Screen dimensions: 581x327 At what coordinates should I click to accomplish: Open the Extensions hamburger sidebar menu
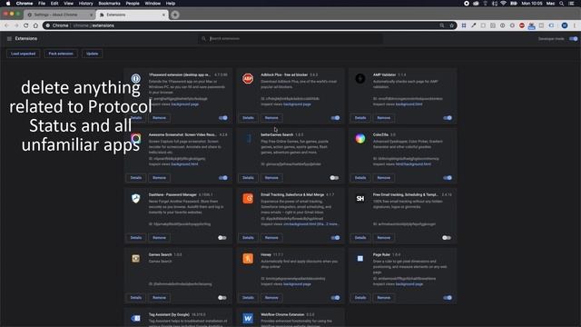pyautogui.click(x=9, y=38)
